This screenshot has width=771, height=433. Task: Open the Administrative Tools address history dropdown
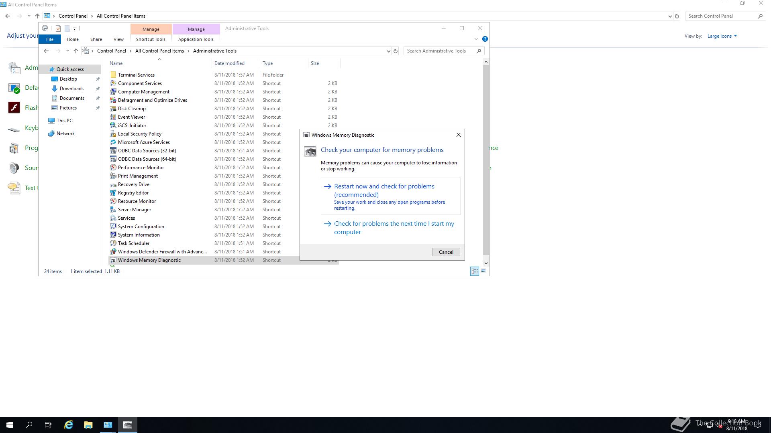(x=388, y=51)
